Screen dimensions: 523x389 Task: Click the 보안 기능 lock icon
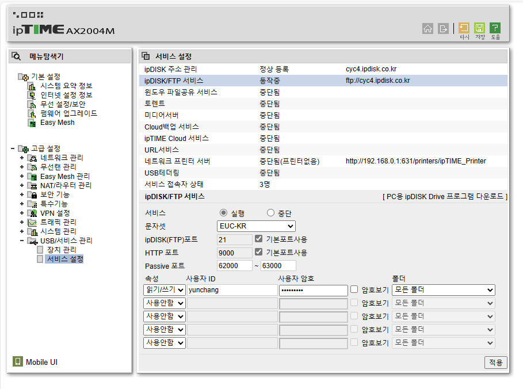click(32, 194)
